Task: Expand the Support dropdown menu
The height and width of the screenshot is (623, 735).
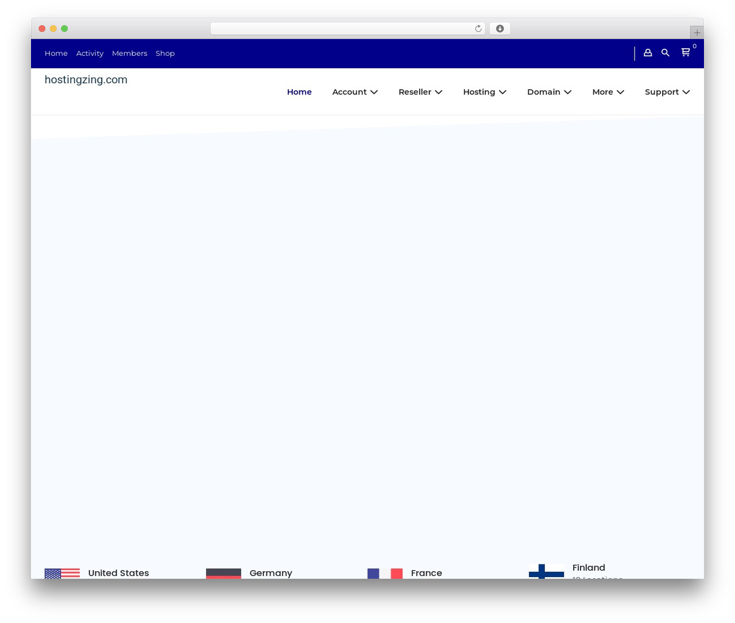Action: tap(667, 92)
